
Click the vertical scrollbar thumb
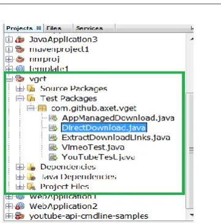coord(190,150)
